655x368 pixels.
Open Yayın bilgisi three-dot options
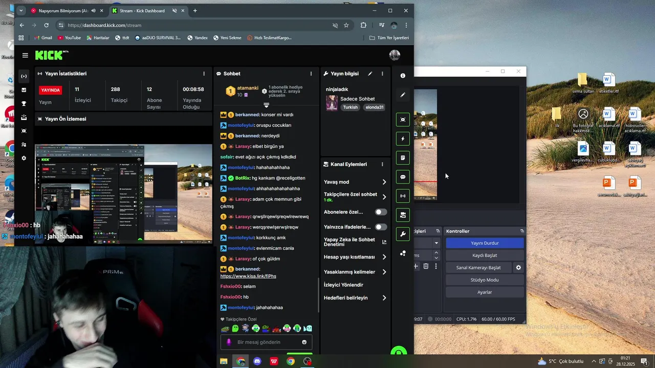coord(382,74)
